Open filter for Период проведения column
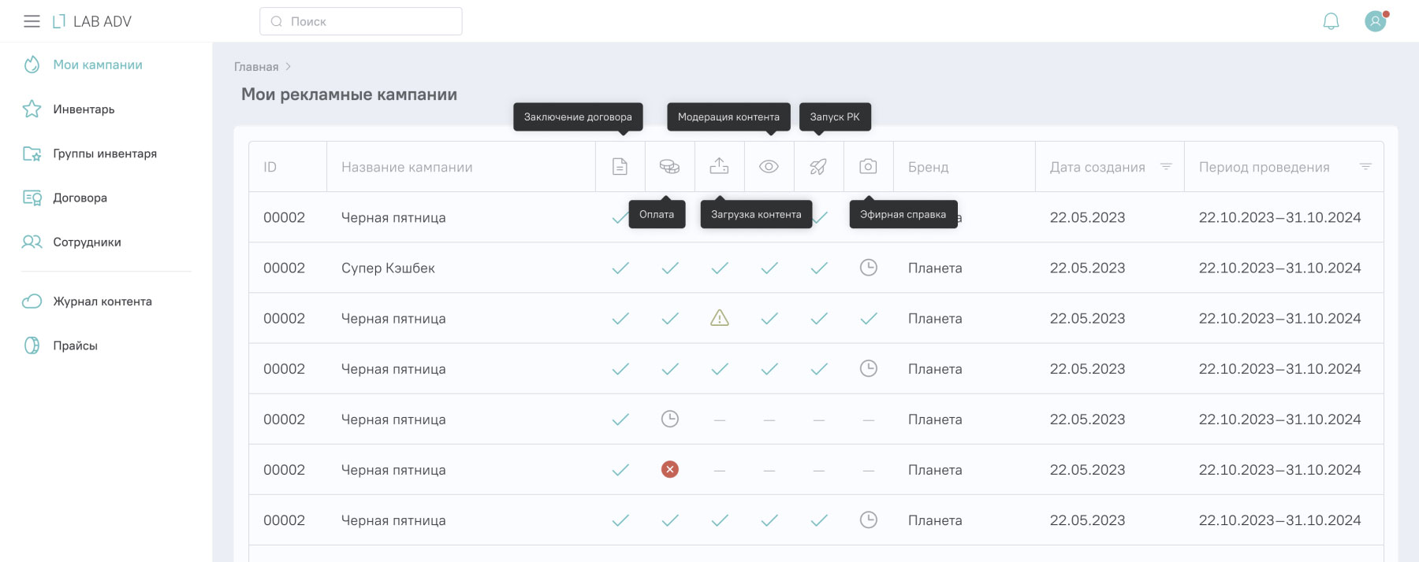 click(x=1365, y=166)
